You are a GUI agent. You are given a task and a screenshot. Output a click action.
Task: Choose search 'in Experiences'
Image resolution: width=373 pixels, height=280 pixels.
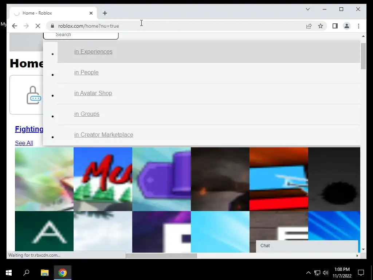click(93, 52)
